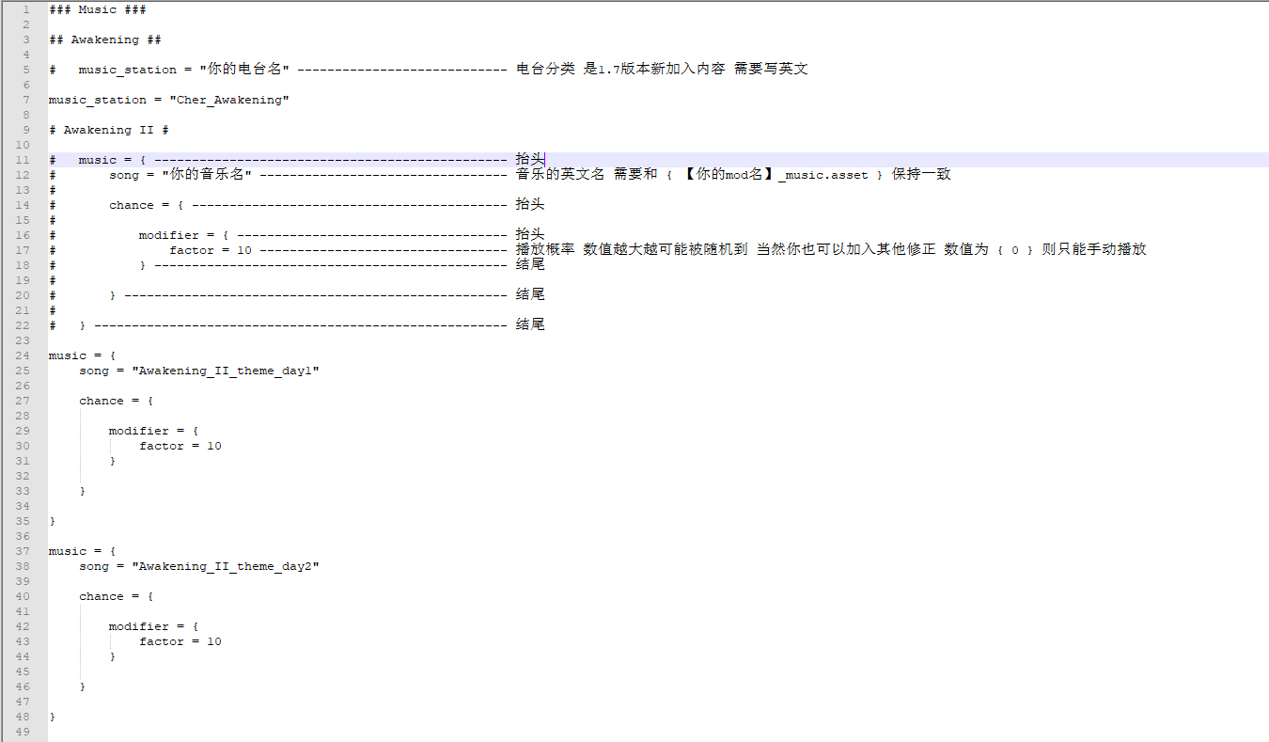Image resolution: width=1269 pixels, height=742 pixels.
Task: Click the closing brace on line 35
Action: tap(53, 521)
